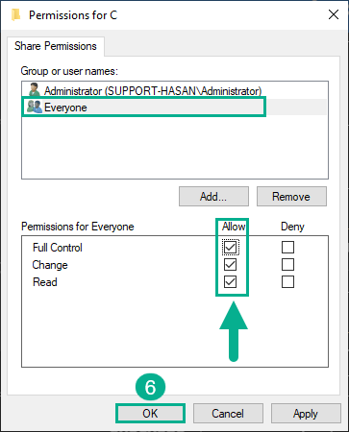Screen dimensions: 349x432
Task: Switch to the Share Permissions tab
Action: click(x=56, y=46)
